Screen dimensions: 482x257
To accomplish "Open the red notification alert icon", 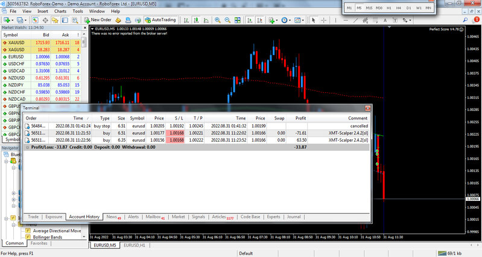I will click(x=476, y=19).
